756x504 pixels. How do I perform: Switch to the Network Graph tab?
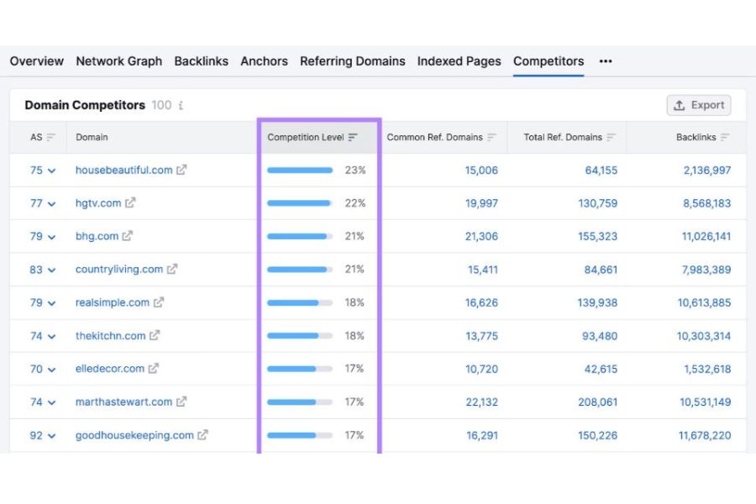tap(119, 61)
